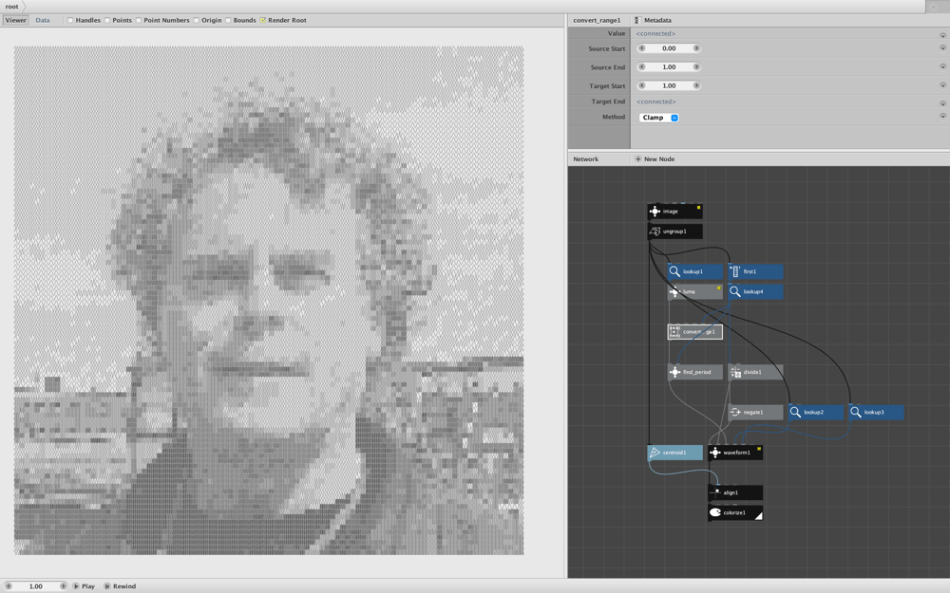Decrease the frame number with left arrow

[x=9, y=586]
